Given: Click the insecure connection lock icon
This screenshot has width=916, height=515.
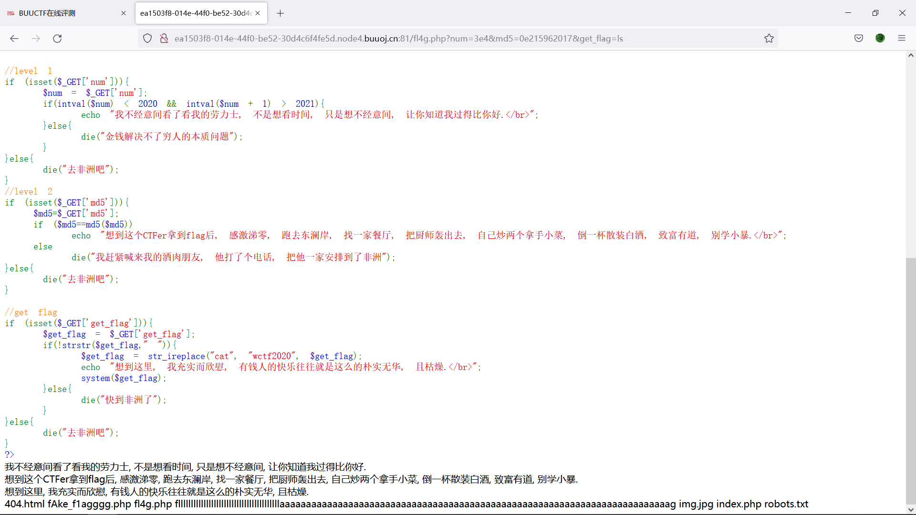Looking at the screenshot, I should click(x=164, y=39).
